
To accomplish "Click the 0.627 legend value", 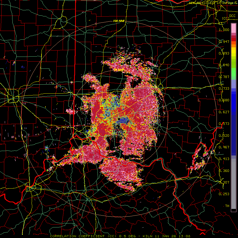I will (x=224, y=112).
